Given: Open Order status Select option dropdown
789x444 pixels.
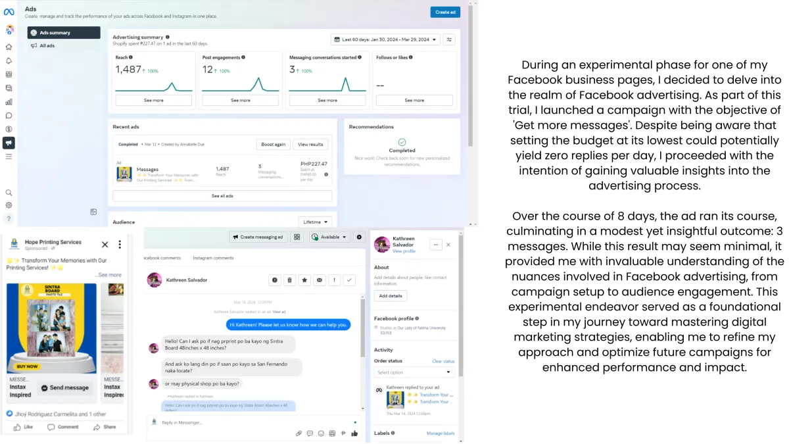Looking at the screenshot, I should (414, 372).
